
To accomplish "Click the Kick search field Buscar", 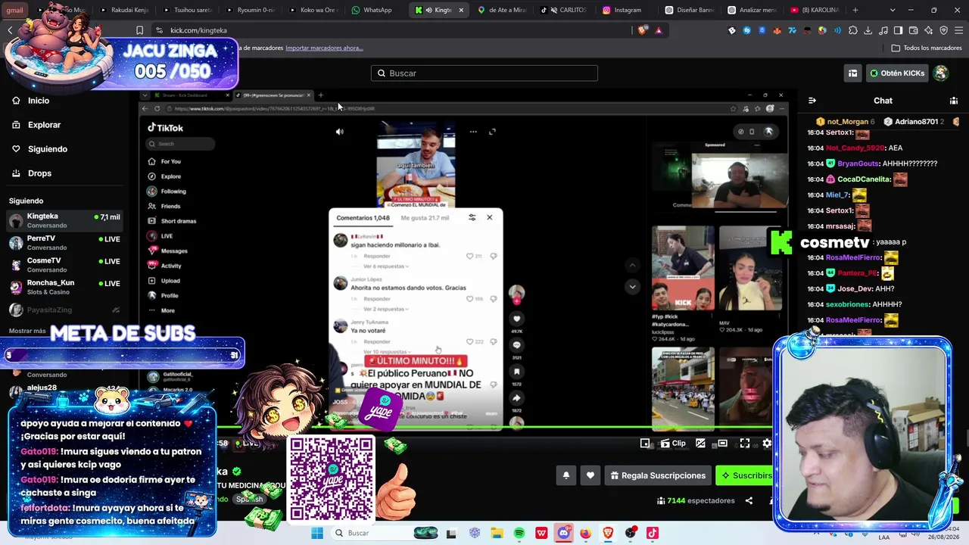I will 484,73.
